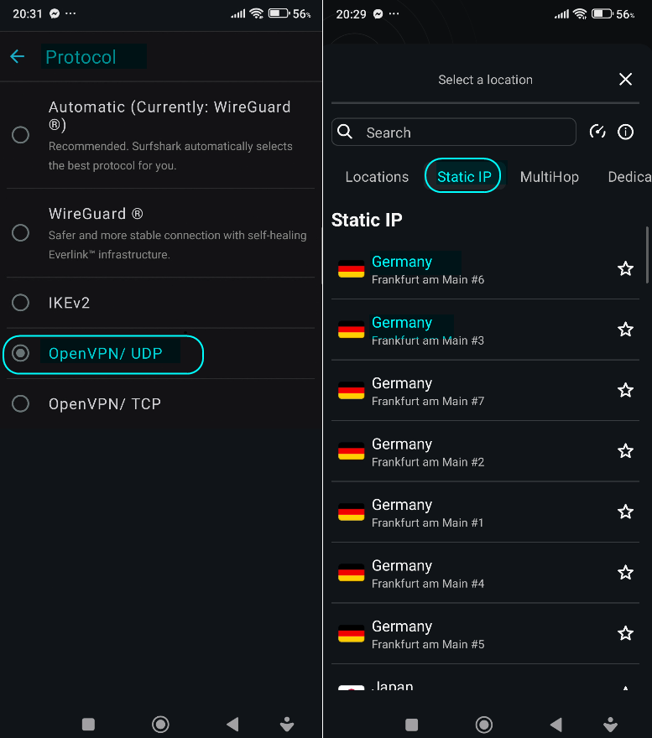Switch to the MultiHop tab
Image resolution: width=652 pixels, height=738 pixels.
point(550,177)
